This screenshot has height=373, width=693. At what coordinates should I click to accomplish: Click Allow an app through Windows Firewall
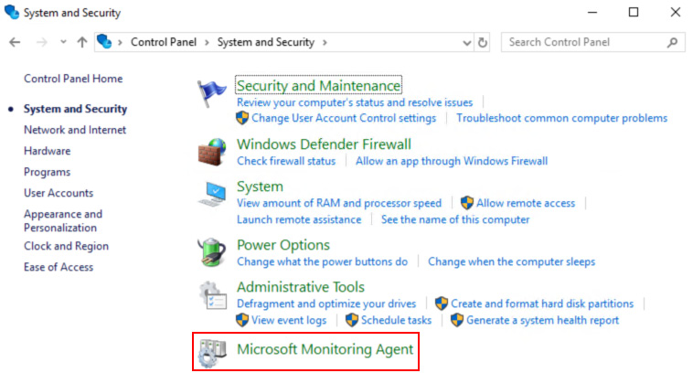point(452,161)
